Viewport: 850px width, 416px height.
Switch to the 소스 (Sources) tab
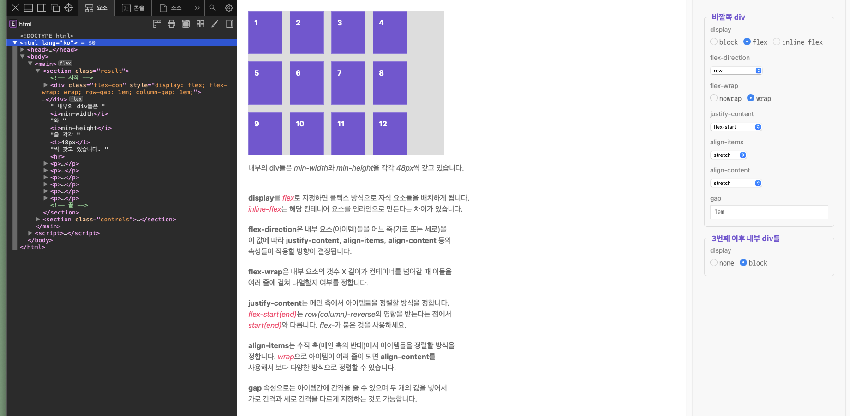tap(170, 8)
